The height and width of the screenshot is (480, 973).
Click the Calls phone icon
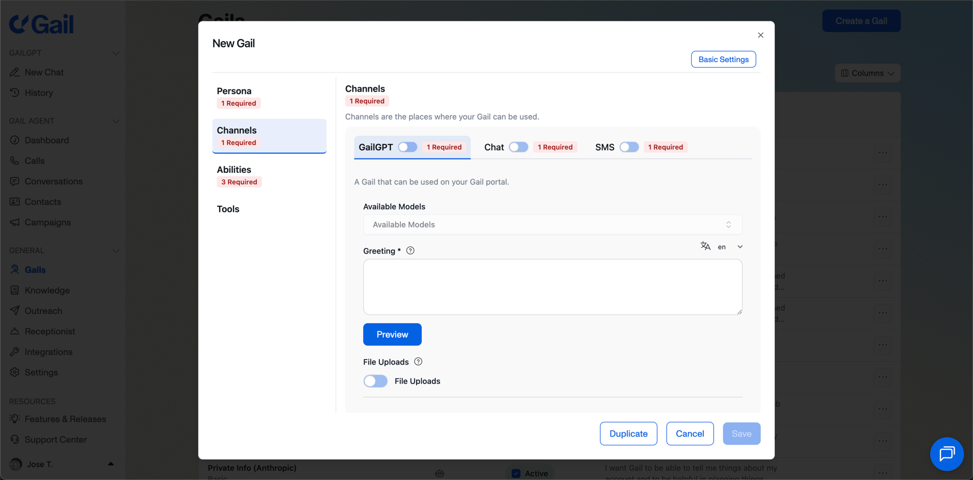click(15, 161)
